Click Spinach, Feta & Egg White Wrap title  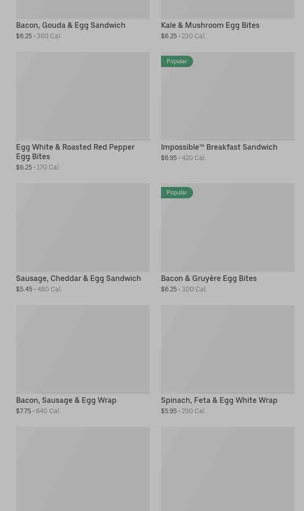219,400
